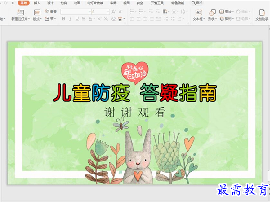This screenshot has height=204, width=272.
Task: Click the clear formatting eraser icon
Action: coord(113,19)
